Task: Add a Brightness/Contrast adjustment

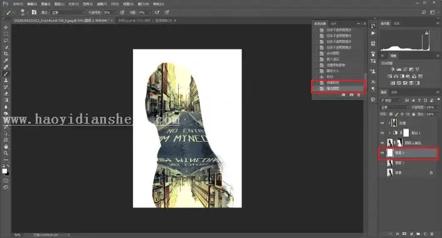Action: (x=392, y=69)
